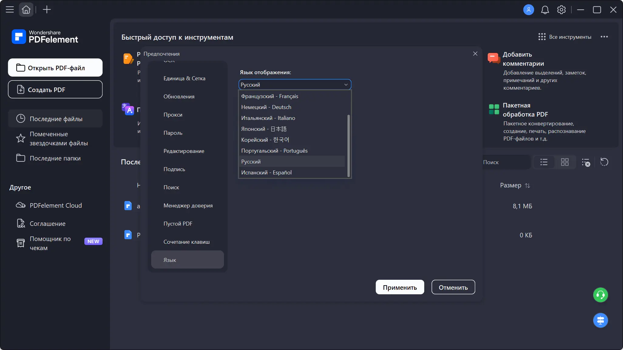
Task: Click the Поиск search field
Action: [x=504, y=162]
